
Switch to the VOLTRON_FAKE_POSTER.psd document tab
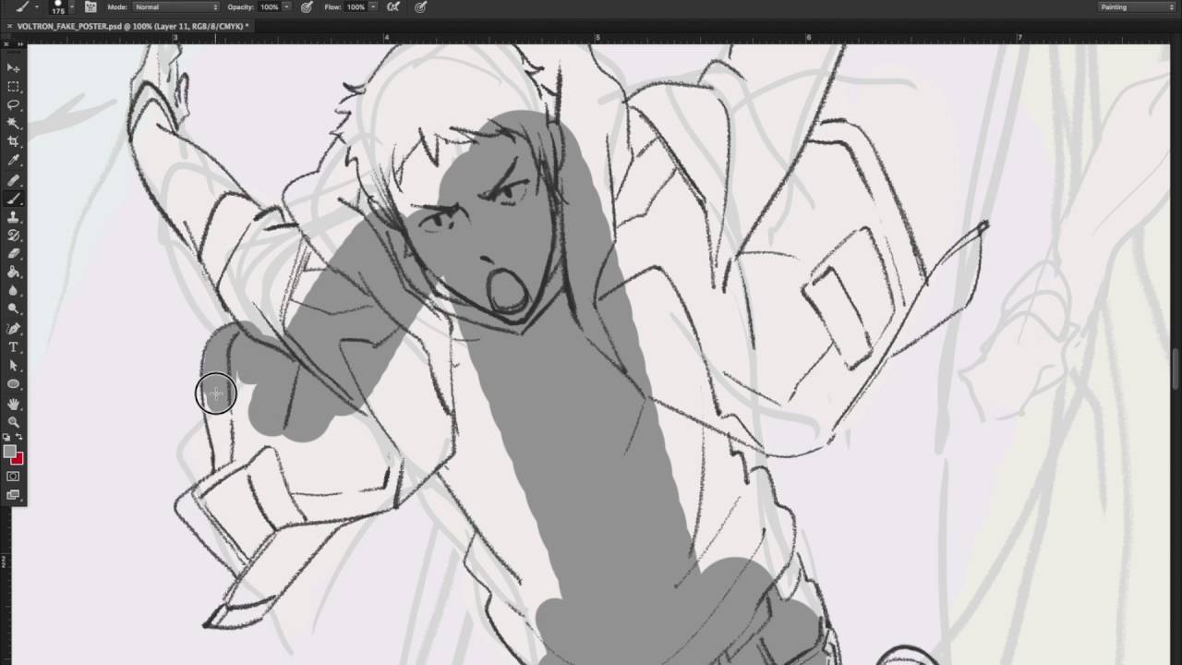tap(129, 26)
